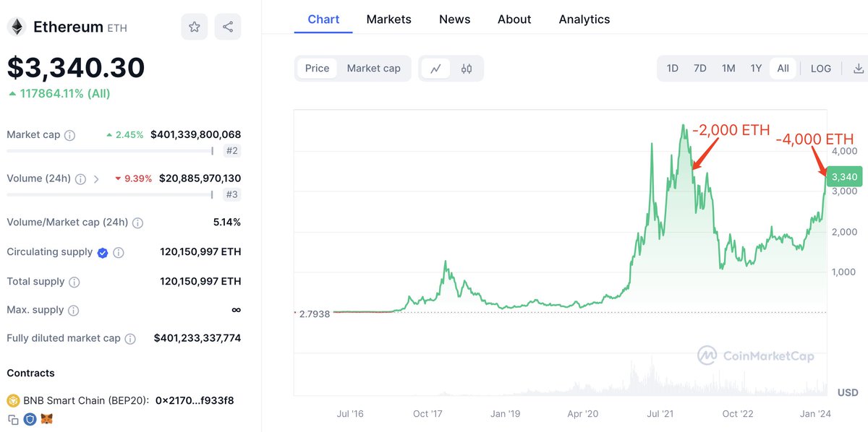Download the chart via the export icon
868x432 pixels.
(858, 68)
